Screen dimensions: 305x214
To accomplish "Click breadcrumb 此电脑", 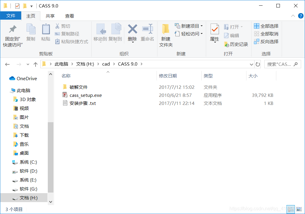I will coord(61,64).
